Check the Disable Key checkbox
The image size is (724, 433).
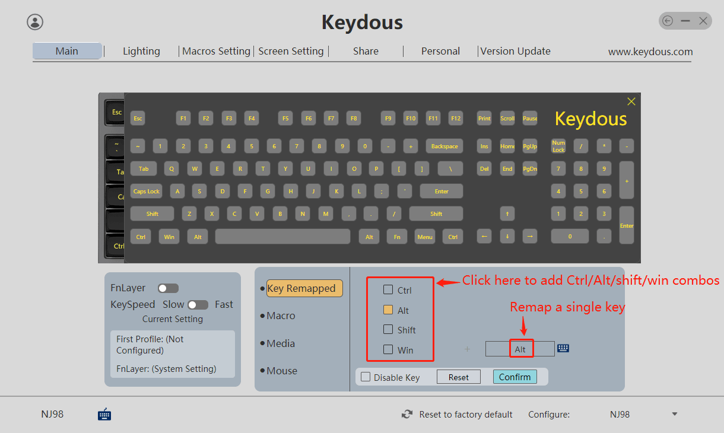(366, 377)
